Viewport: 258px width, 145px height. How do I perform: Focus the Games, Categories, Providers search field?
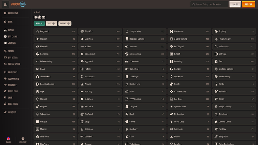pos(211,4)
